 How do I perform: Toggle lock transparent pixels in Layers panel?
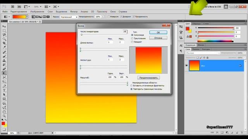click(x=198, y=58)
